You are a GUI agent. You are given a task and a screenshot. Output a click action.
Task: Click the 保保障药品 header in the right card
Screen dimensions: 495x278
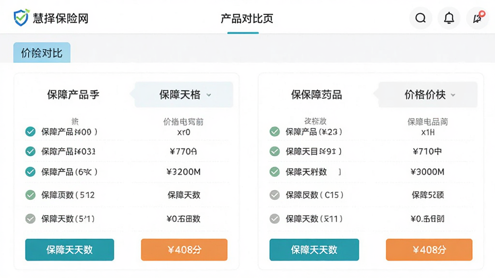[x=316, y=95]
